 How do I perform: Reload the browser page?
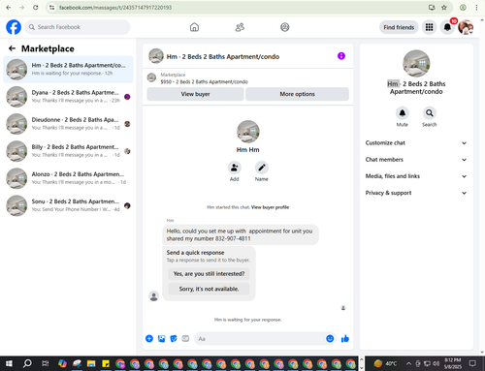(36, 7)
